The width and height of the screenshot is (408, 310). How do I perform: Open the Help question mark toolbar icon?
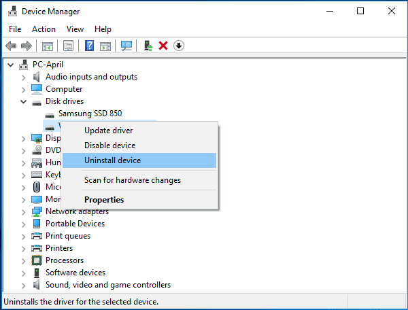[89, 46]
